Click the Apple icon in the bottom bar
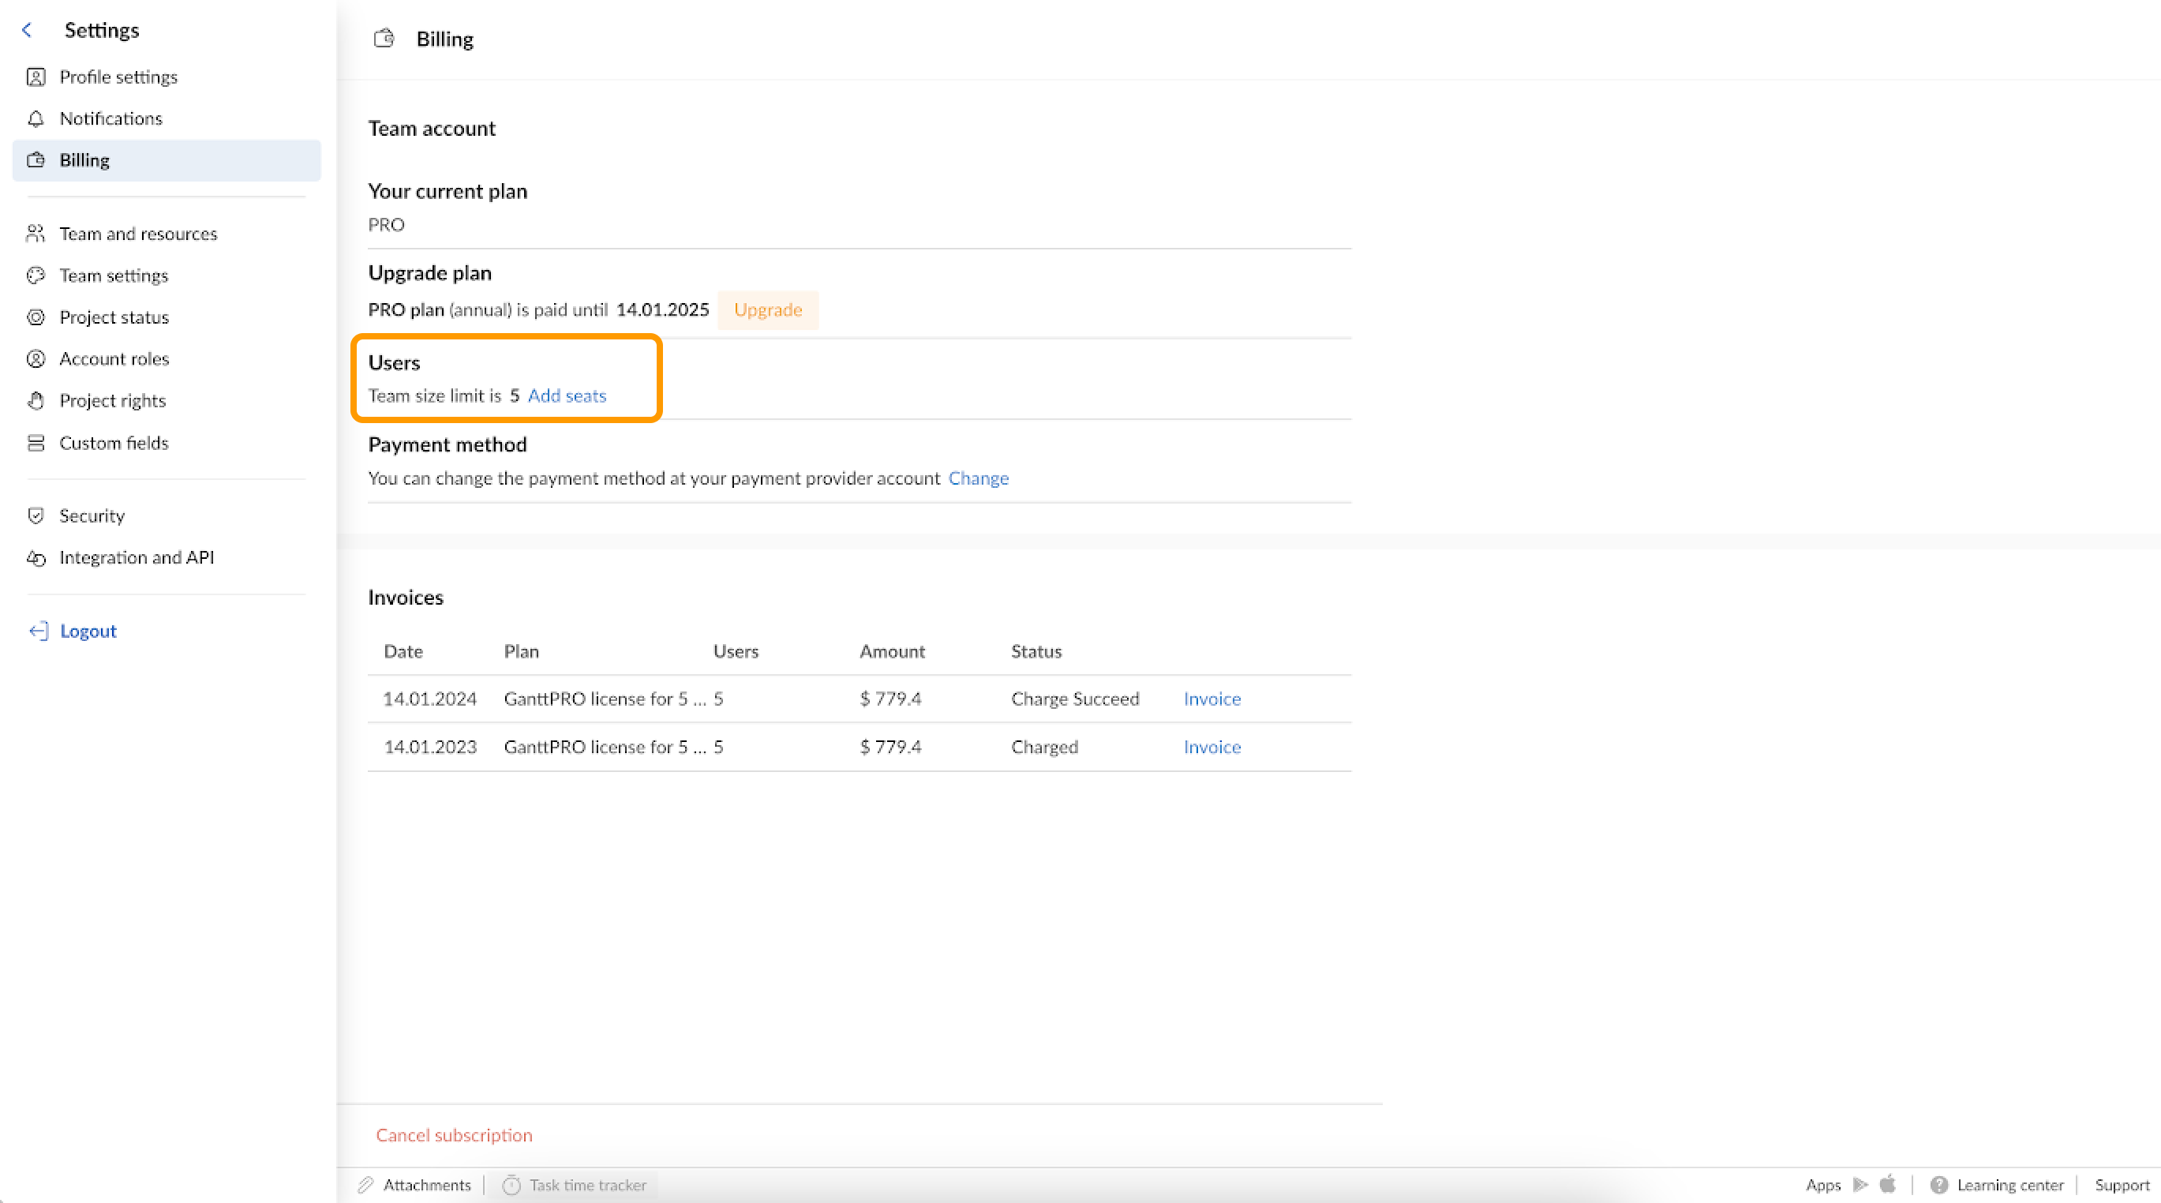2161x1203 pixels. click(1887, 1185)
